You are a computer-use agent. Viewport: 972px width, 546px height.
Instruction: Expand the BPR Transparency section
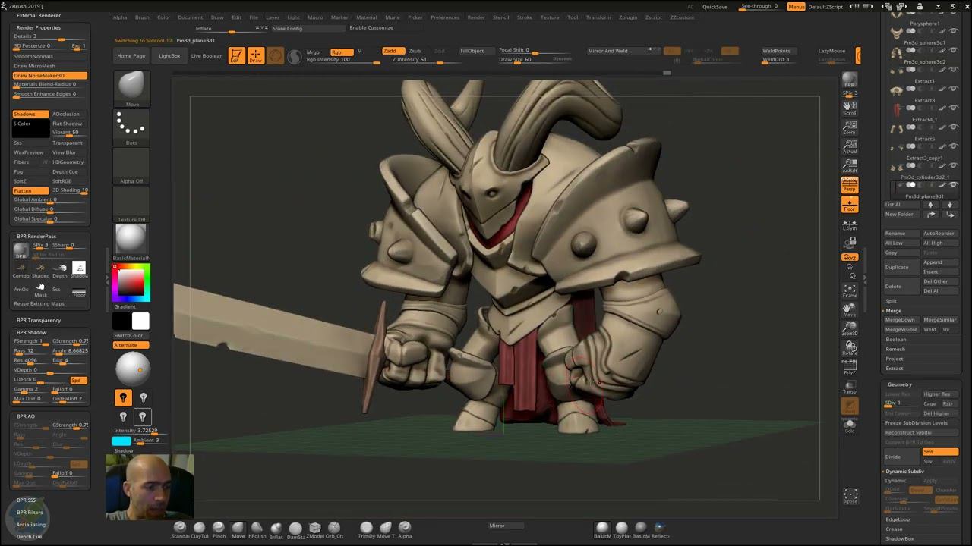[x=39, y=320]
